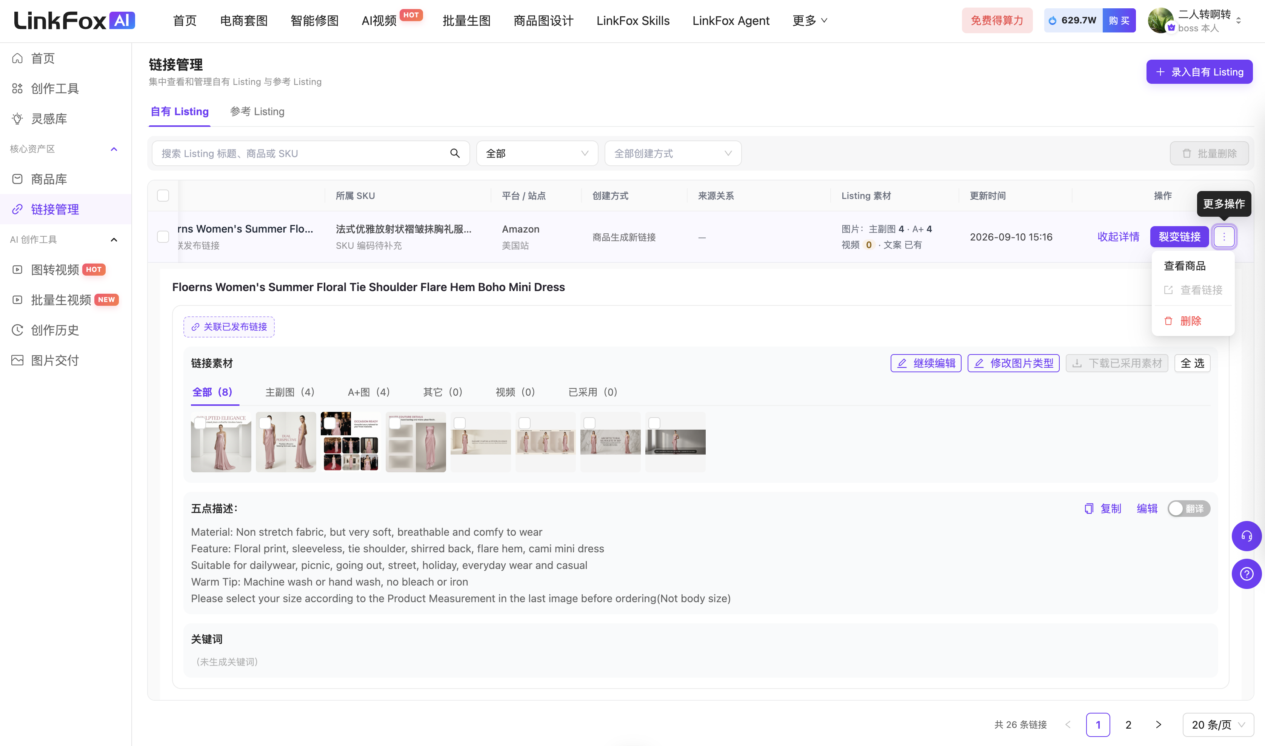The image size is (1265, 746).
Task: Open the three-dot more actions icon
Action: tap(1224, 237)
